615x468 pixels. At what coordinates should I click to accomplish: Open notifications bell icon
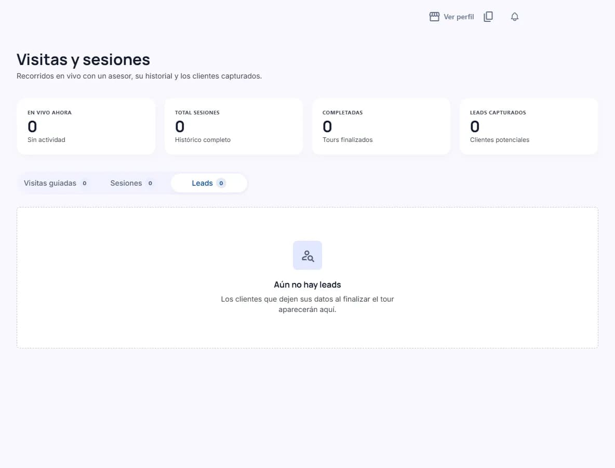(x=515, y=17)
